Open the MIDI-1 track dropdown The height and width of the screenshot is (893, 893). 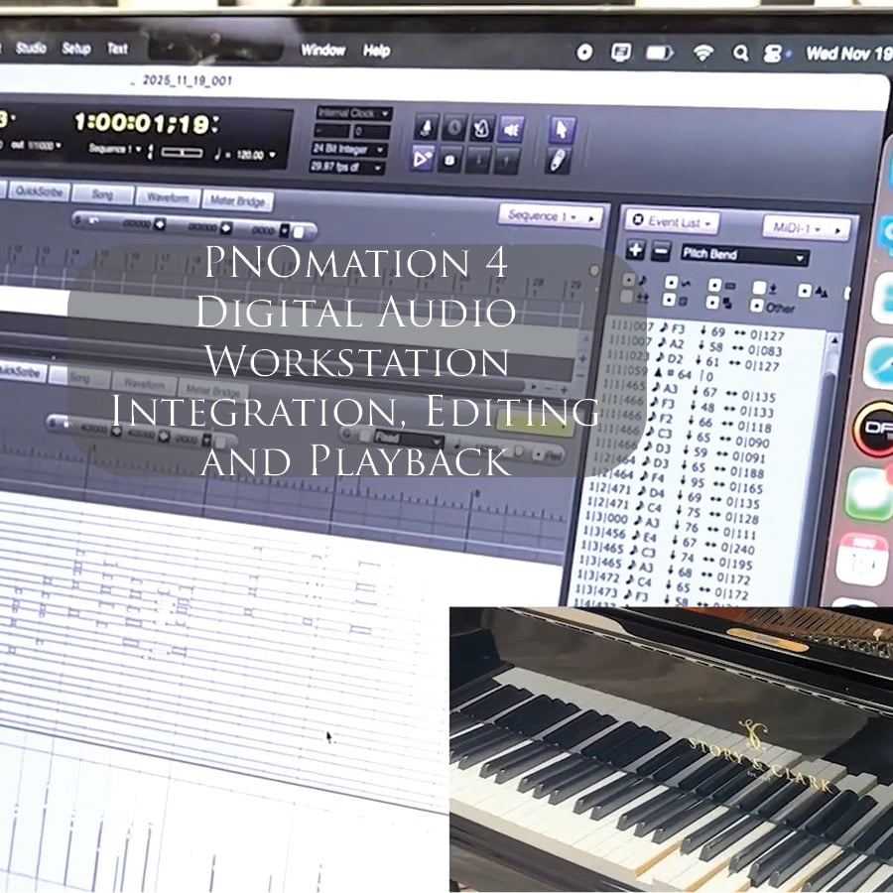(798, 228)
